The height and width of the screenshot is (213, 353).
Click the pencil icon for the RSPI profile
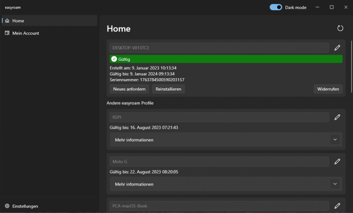(x=337, y=117)
